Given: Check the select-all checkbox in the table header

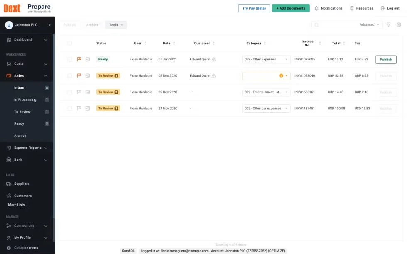Looking at the screenshot, I should (x=69, y=43).
